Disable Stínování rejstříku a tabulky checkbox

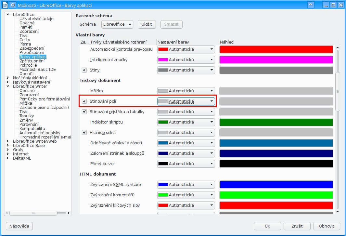pyautogui.click(x=84, y=112)
